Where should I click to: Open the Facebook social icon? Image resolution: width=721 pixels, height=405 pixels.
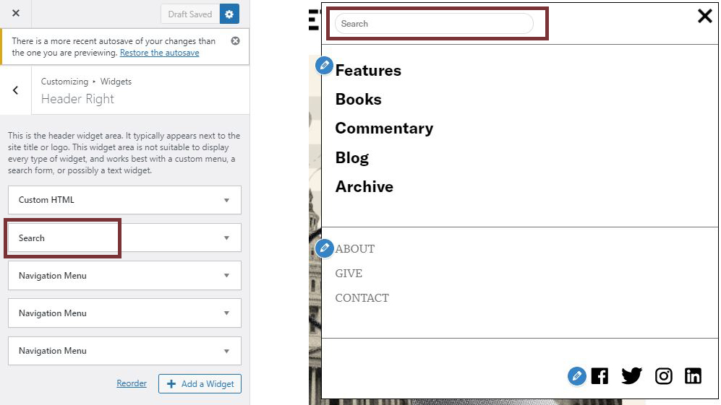(600, 375)
